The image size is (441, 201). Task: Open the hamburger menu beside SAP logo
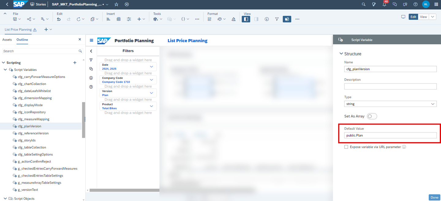coord(91,40)
